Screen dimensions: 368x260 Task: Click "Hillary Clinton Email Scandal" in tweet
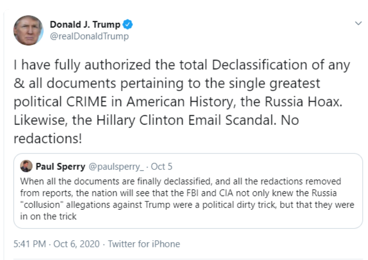169,120
